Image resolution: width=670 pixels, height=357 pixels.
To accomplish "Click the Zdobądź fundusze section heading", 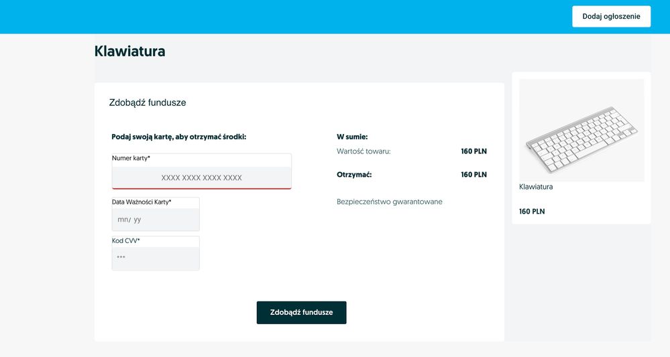I will [x=147, y=103].
